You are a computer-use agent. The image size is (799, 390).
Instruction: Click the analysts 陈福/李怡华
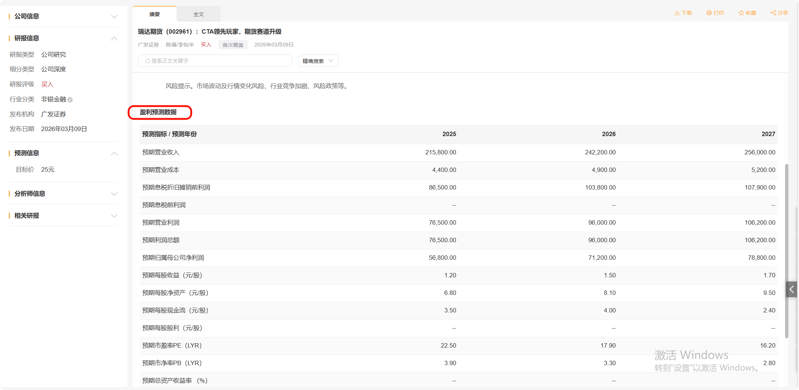pos(180,45)
